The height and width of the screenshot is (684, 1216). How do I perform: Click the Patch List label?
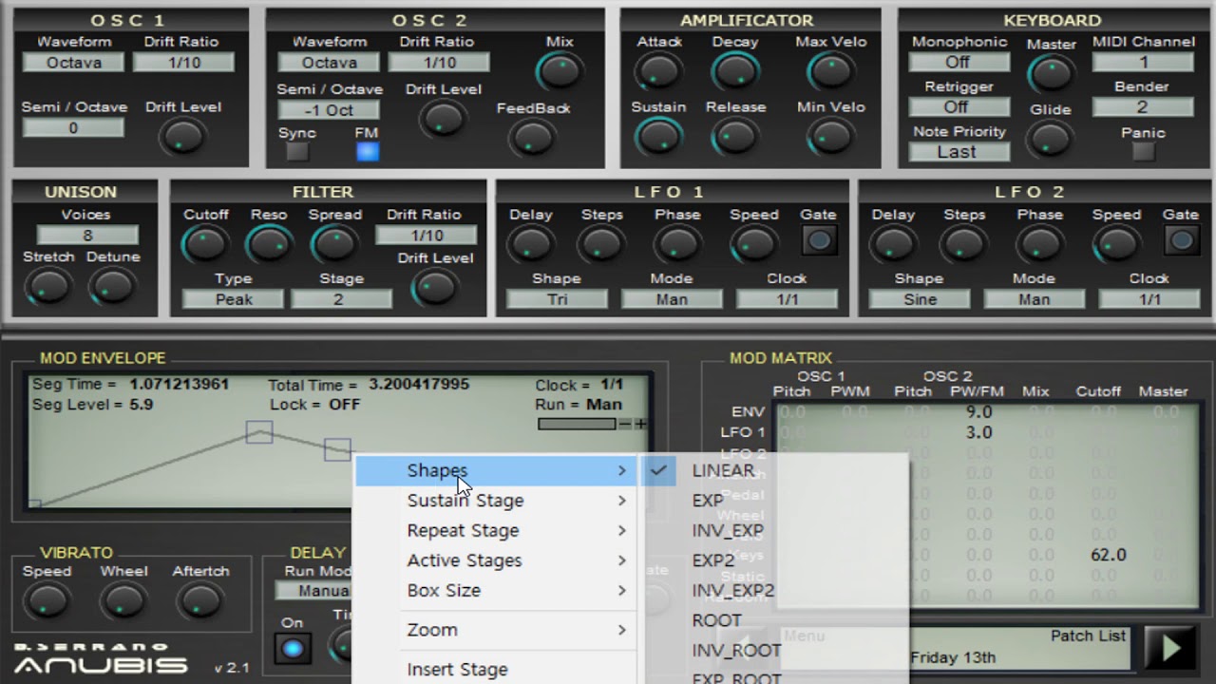click(1088, 636)
